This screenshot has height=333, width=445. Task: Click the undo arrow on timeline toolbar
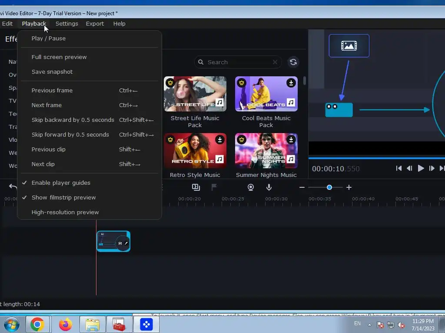(13, 186)
